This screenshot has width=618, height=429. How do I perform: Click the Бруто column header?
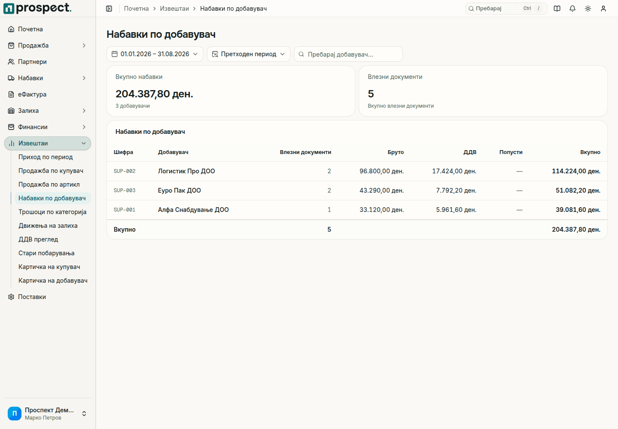[x=396, y=152]
